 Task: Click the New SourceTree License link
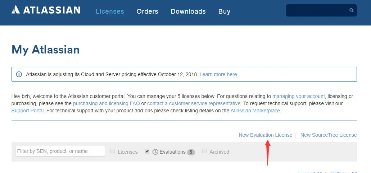pyautogui.click(x=329, y=135)
